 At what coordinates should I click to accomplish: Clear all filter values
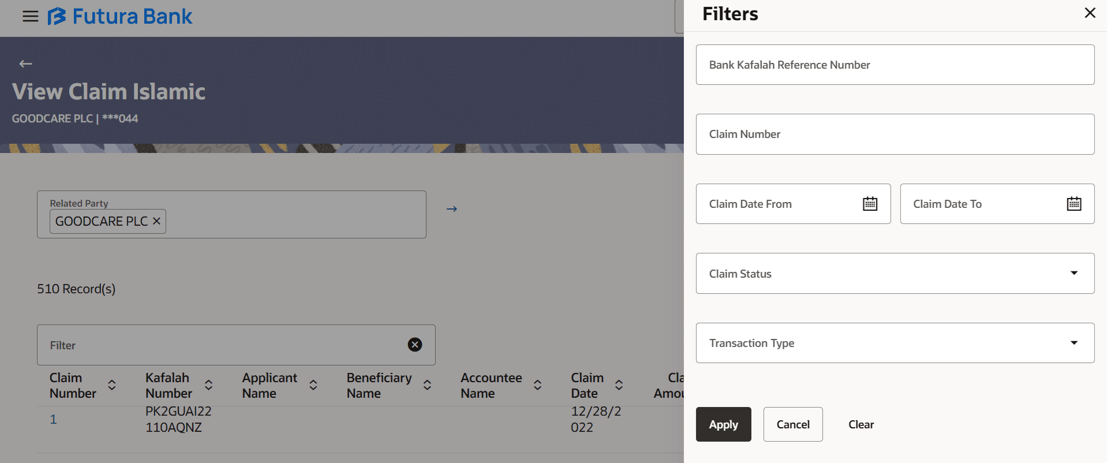pos(861,424)
